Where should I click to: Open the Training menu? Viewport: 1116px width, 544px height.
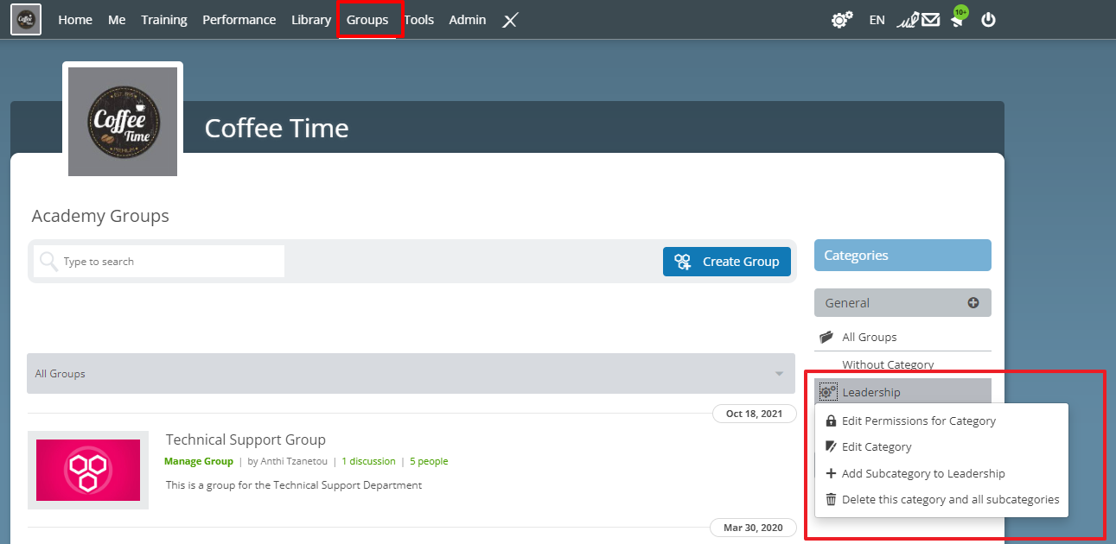(164, 20)
